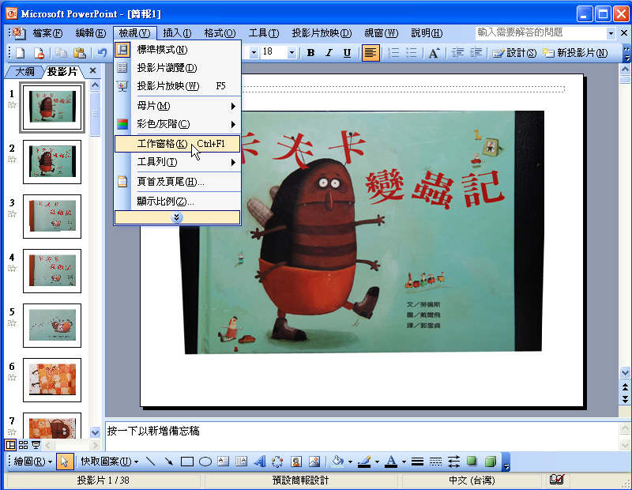The width and height of the screenshot is (632, 490).
Task: Toggle left text alignment
Action: [x=371, y=53]
